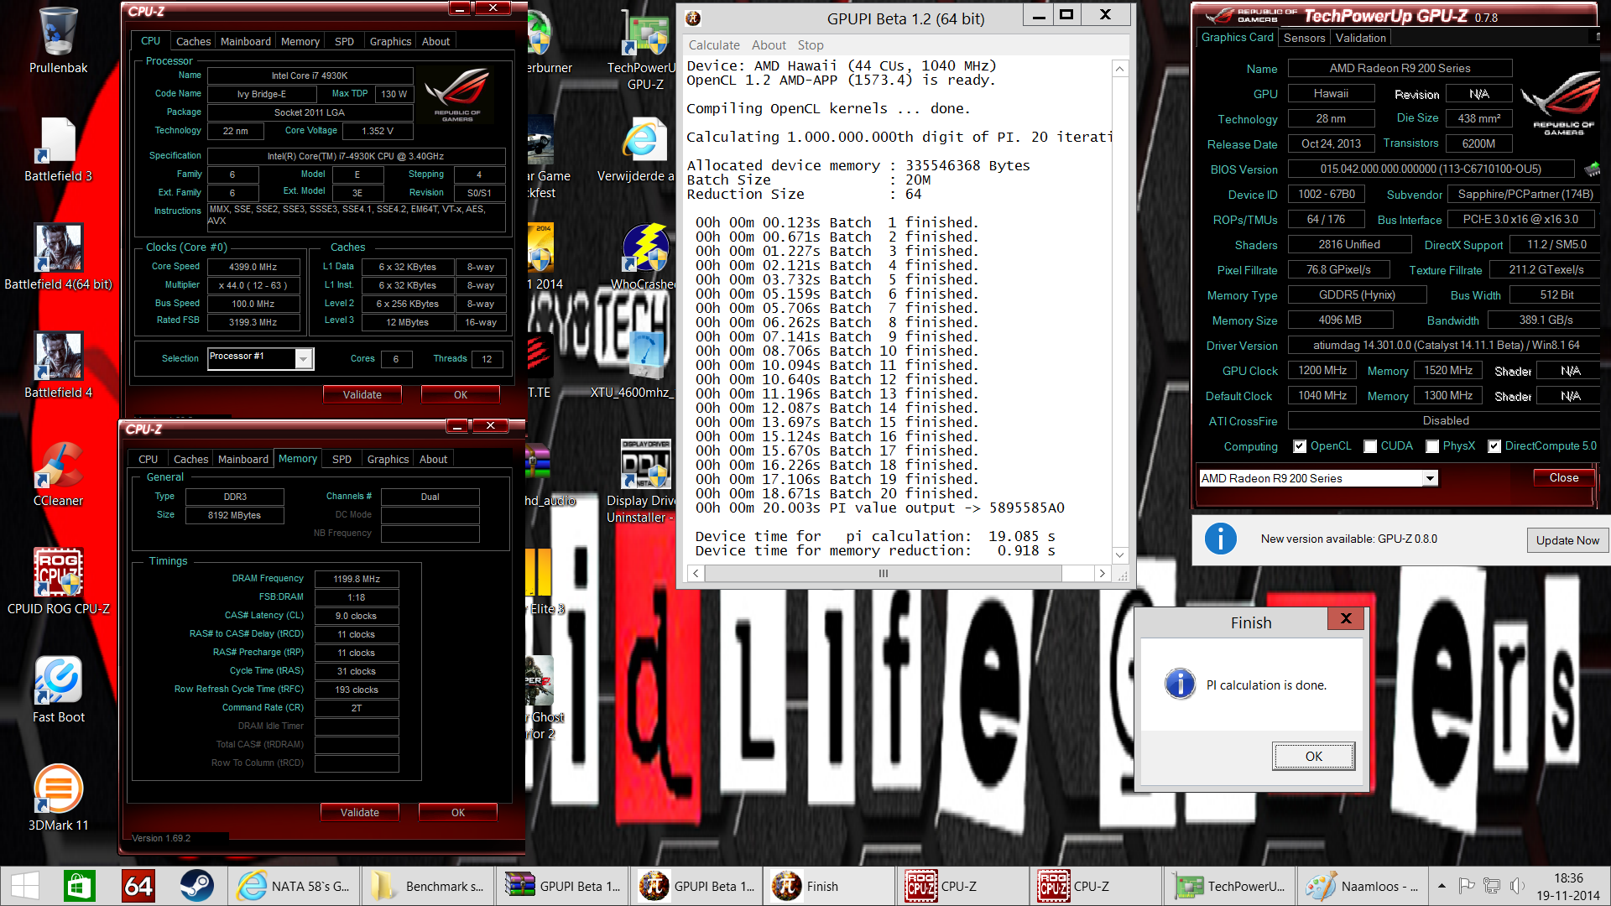
Task: Click GPUPI horizontal scroll right arrow
Action: [1103, 573]
